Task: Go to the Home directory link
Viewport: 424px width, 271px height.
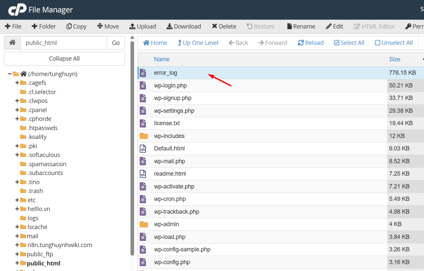Action: click(155, 43)
